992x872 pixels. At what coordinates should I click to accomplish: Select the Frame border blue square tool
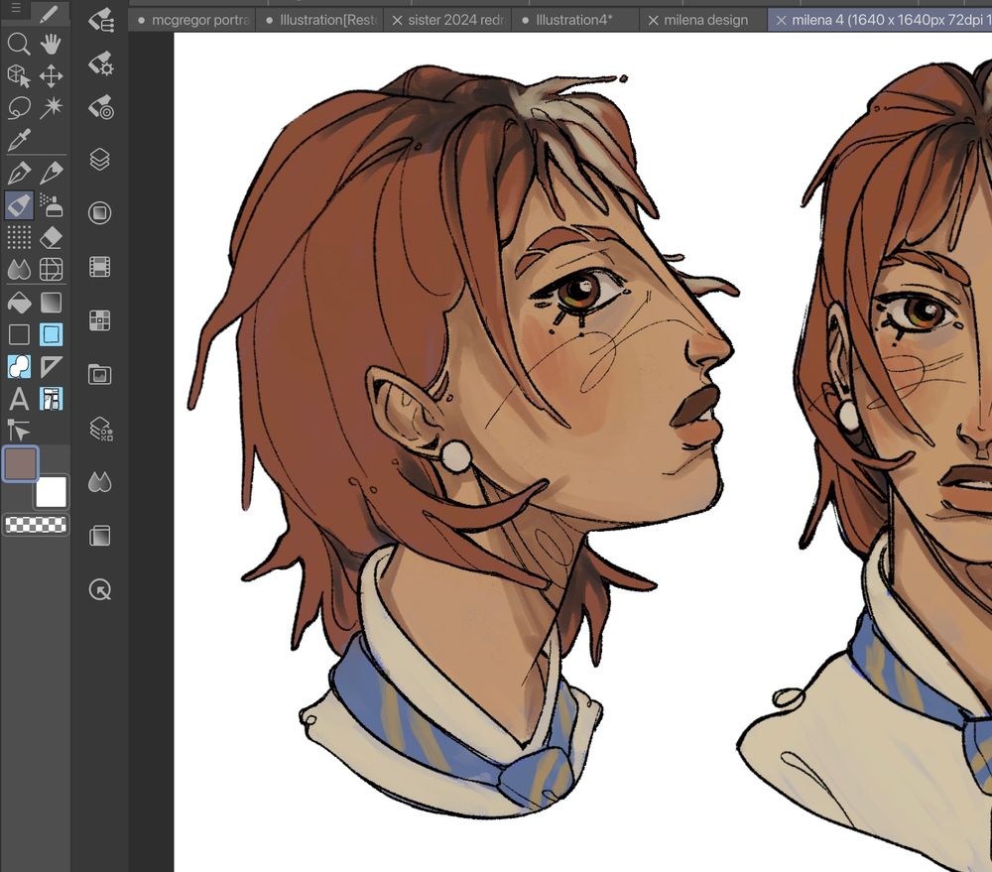click(x=51, y=334)
